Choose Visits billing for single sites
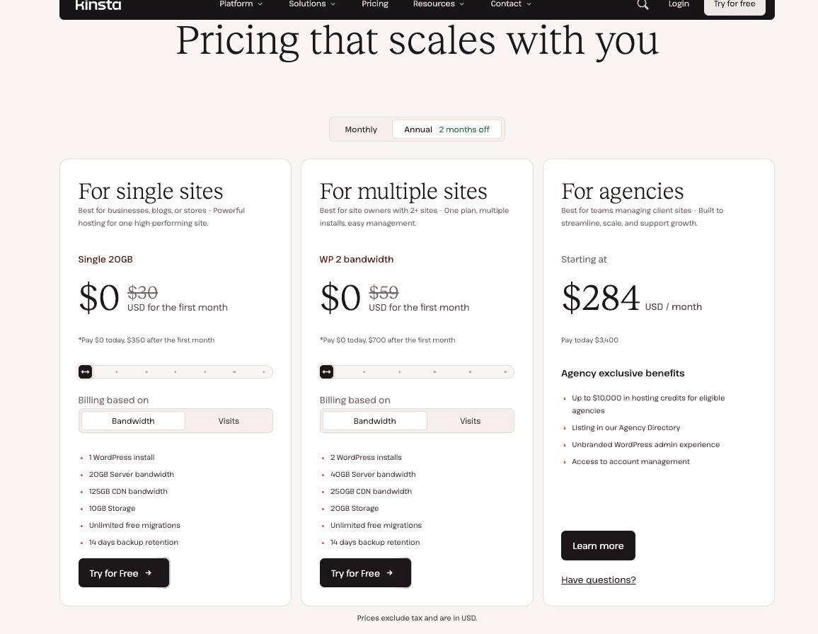The image size is (818, 634). [x=229, y=421]
